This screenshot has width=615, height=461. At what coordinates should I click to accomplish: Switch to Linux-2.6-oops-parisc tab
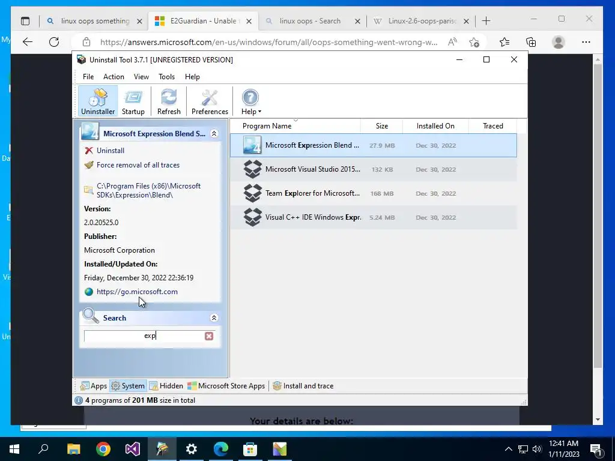[x=422, y=21]
